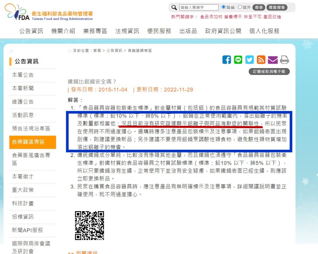Open the FDA Facebook sharing icon
This screenshot has width=318, height=254.
(x=227, y=60)
